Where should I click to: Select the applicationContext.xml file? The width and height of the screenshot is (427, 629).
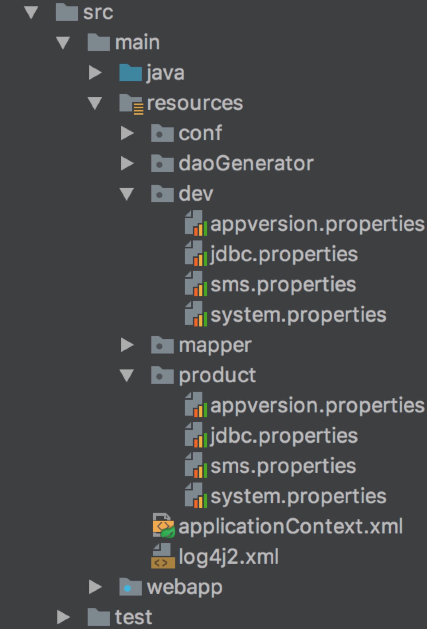point(291,526)
